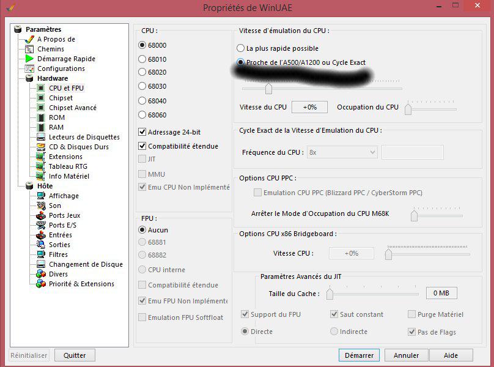The image size is (494, 367).
Task: Click the Affichage monitor icon
Action: (41, 196)
